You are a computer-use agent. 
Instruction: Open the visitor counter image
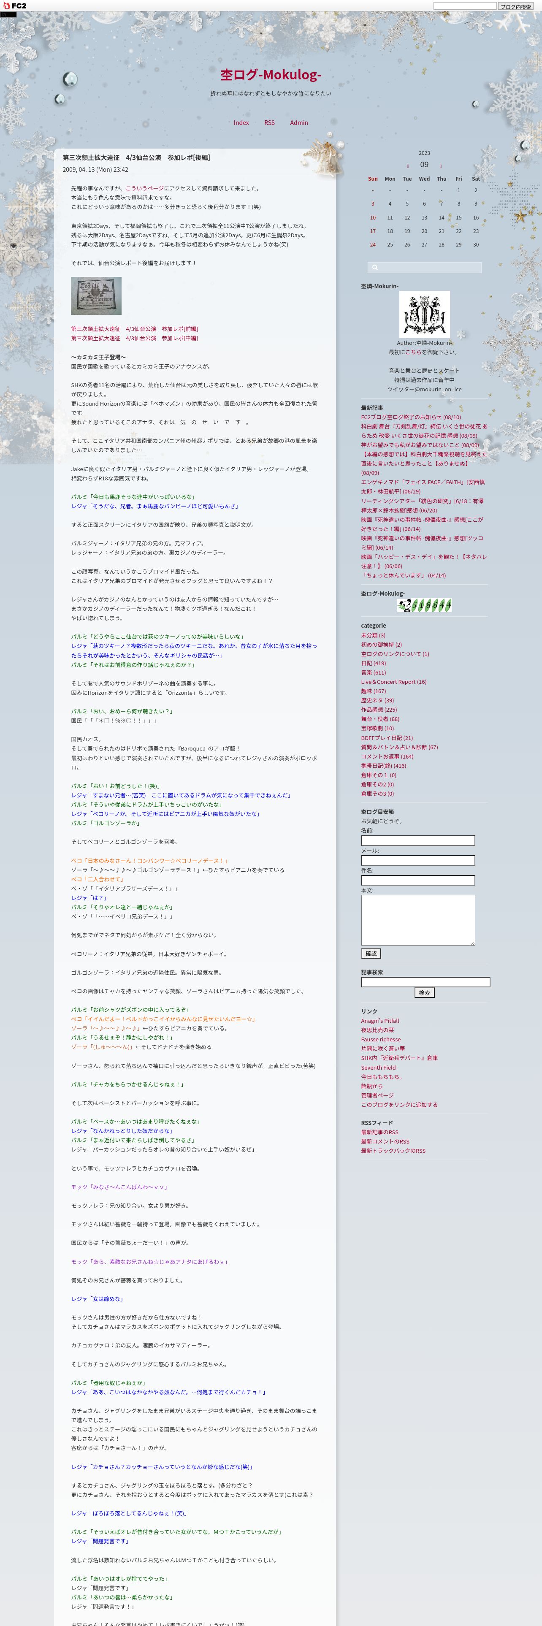coord(424,605)
